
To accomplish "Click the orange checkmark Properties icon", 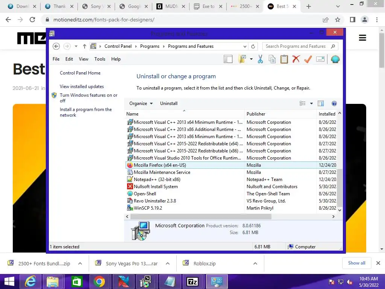I will click(308, 59).
